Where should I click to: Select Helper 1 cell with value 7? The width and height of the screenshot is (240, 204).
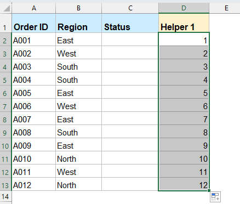[x=184, y=118]
